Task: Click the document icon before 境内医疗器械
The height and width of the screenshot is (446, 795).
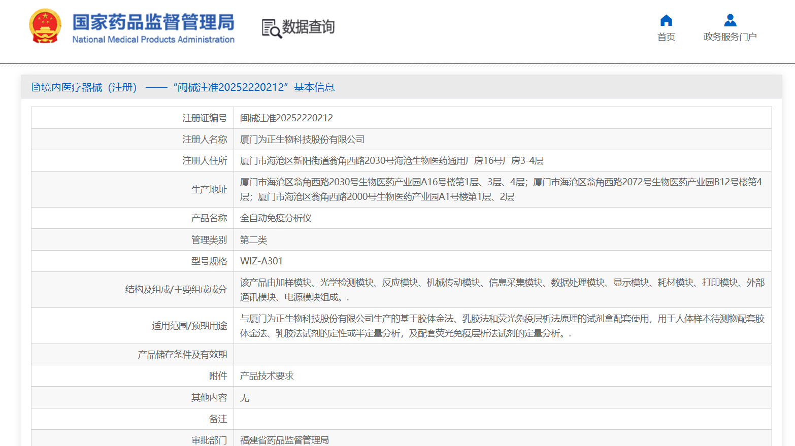Action: (36, 87)
